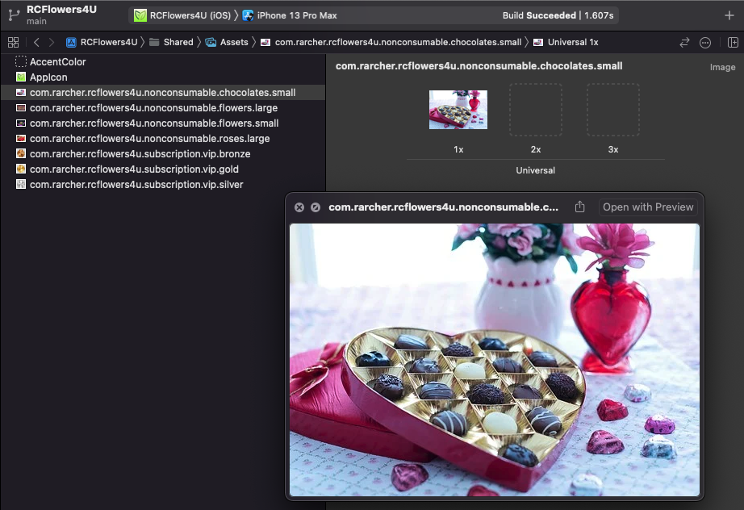
Task: Click the 2x label
Action: point(536,149)
